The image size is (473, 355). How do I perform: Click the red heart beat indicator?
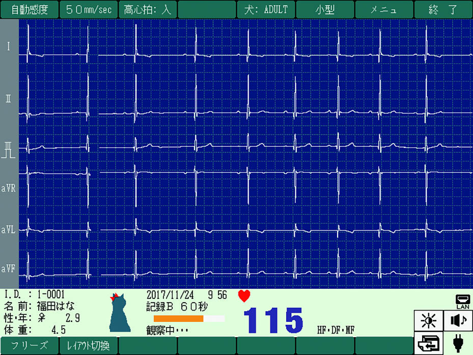coord(244,296)
